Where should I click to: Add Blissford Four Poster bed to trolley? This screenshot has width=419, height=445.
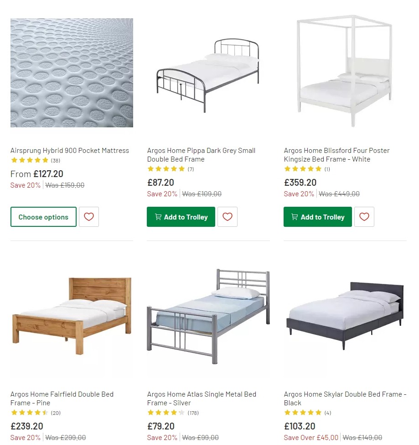click(x=317, y=217)
